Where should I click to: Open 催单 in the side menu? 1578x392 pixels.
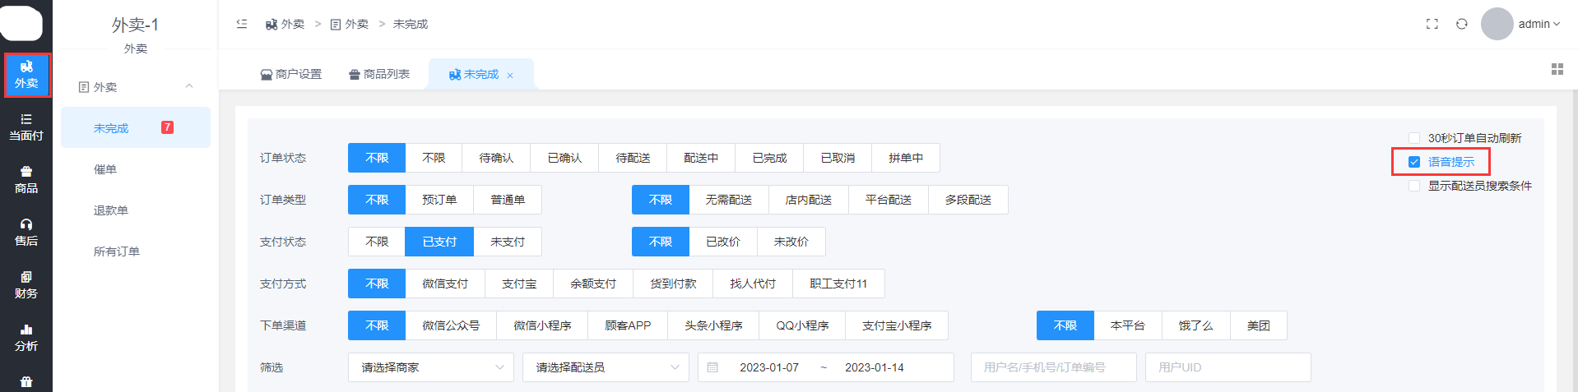tap(136, 169)
